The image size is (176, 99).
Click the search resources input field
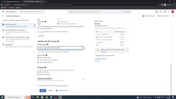[95, 12]
